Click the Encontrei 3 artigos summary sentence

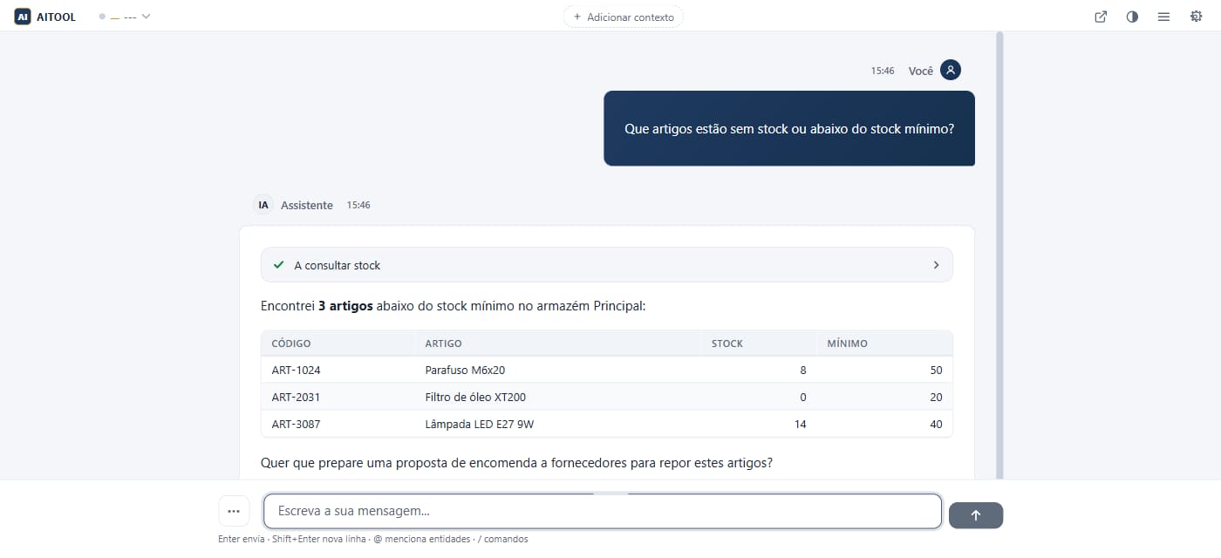pyautogui.click(x=454, y=306)
